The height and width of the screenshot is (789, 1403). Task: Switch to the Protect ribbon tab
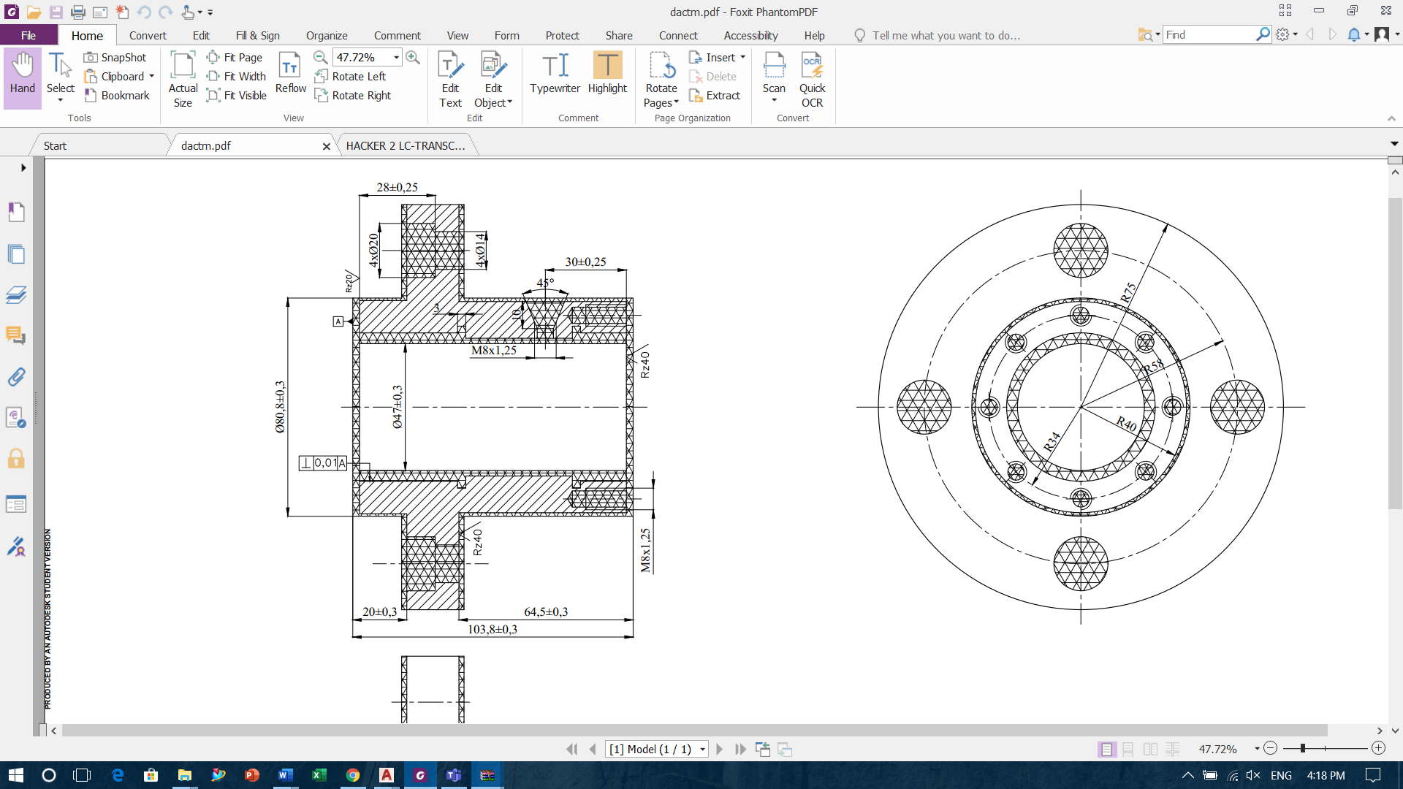point(562,35)
